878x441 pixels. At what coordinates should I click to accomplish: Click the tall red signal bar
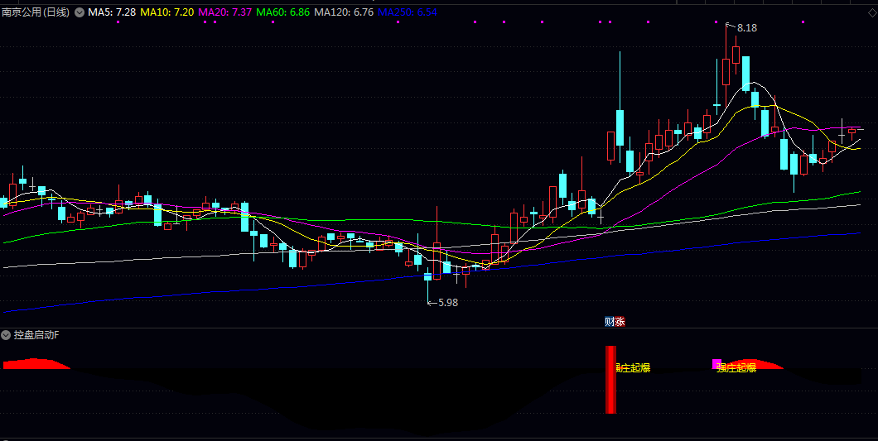[x=610, y=380]
